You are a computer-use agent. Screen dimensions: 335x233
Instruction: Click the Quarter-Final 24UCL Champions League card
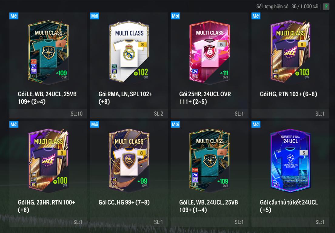[290, 160]
